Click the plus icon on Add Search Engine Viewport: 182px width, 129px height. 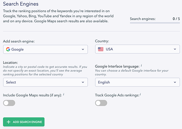coord(8,122)
